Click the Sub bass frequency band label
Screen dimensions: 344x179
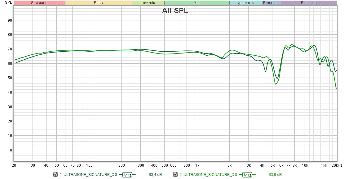click(39, 2)
